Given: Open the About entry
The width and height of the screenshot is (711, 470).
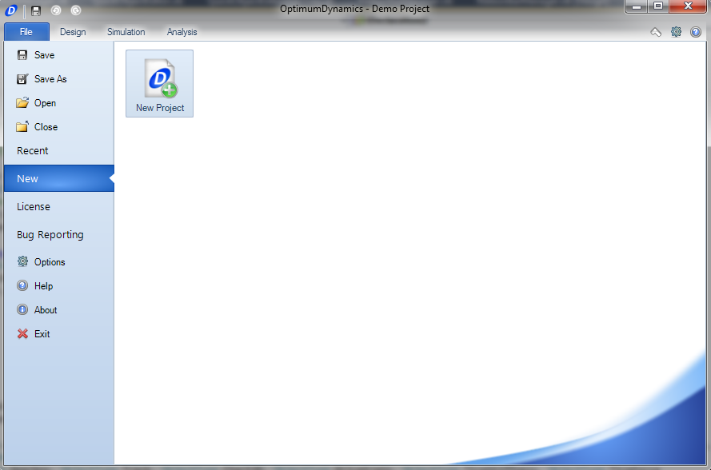Looking at the screenshot, I should (59, 310).
